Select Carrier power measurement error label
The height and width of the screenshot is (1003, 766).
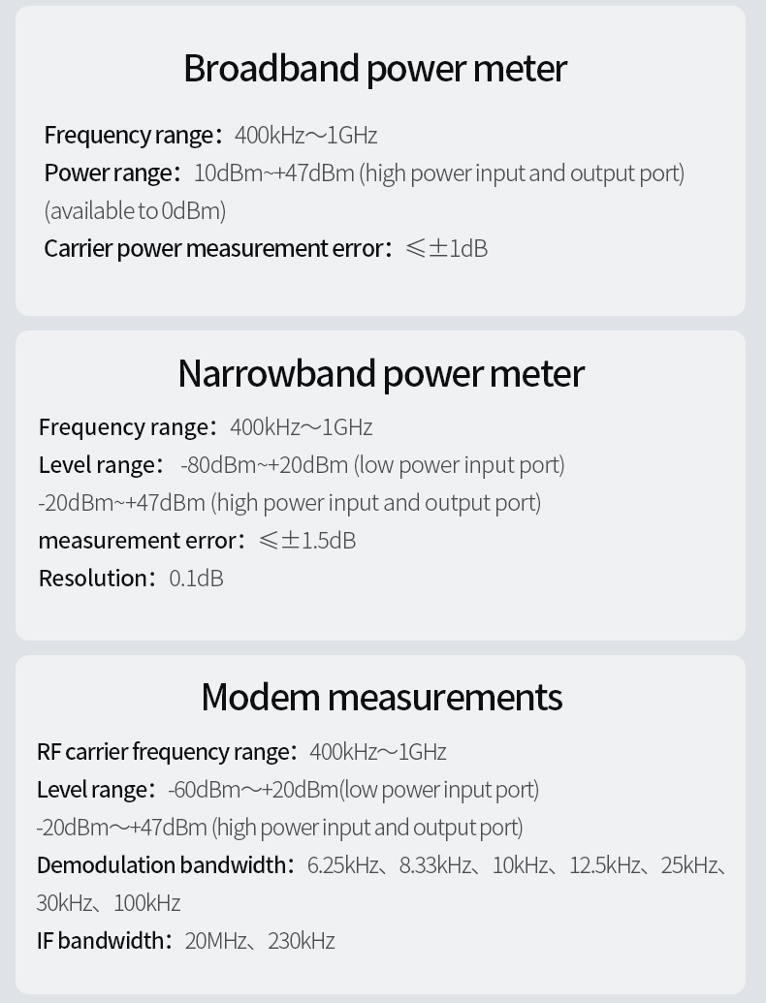(215, 248)
